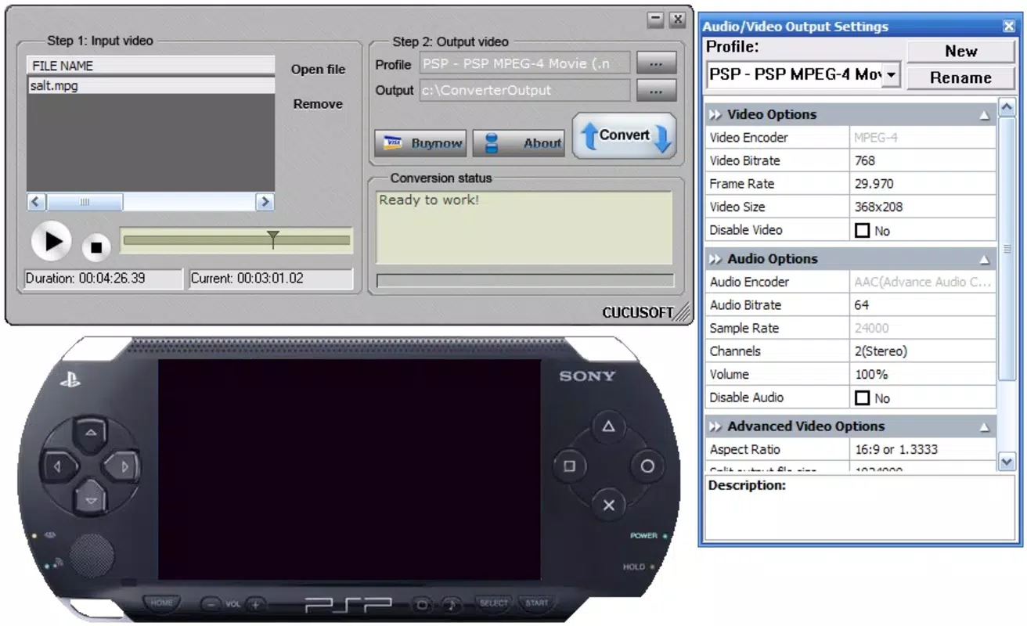Stop the video preview playback
This screenshot has height=626, width=1027.
click(x=96, y=247)
